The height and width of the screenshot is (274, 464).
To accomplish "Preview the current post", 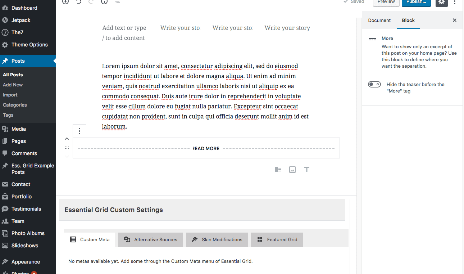I will [x=386, y=2].
